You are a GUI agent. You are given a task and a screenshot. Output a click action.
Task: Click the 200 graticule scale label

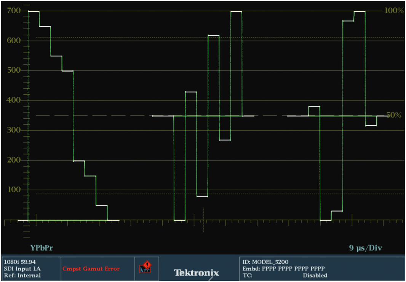tap(14, 160)
